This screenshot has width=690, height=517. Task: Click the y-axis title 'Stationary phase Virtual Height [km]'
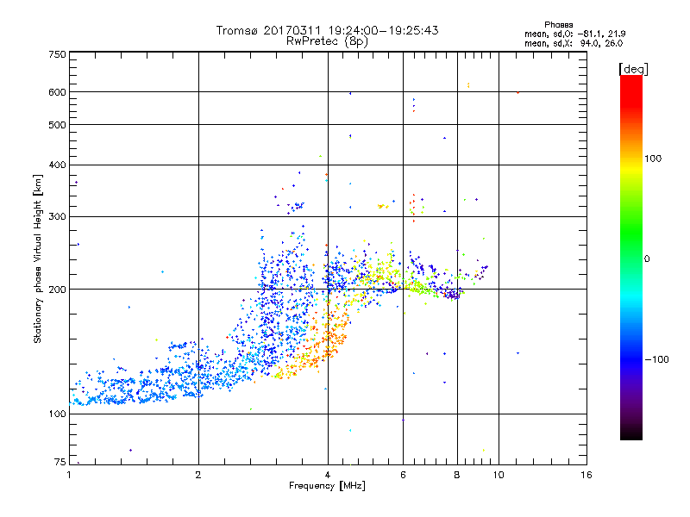click(x=38, y=258)
